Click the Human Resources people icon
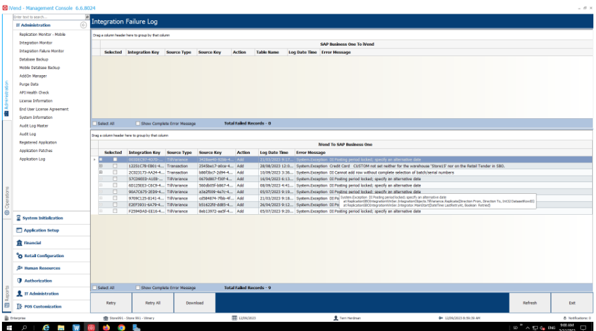The image size is (596, 331). [x=20, y=268]
